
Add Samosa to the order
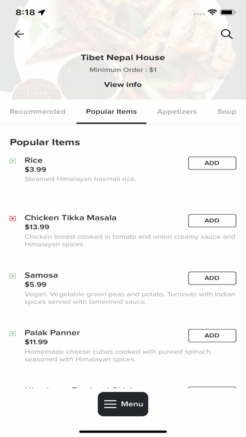[212, 278]
